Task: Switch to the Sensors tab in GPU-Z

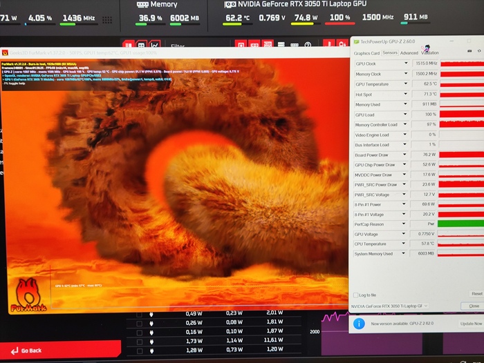Action: point(390,52)
